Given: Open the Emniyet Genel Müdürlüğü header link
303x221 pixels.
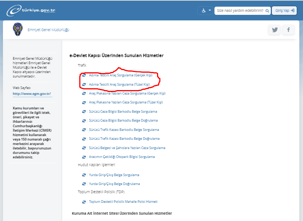Looking at the screenshot, I should click(48, 30).
